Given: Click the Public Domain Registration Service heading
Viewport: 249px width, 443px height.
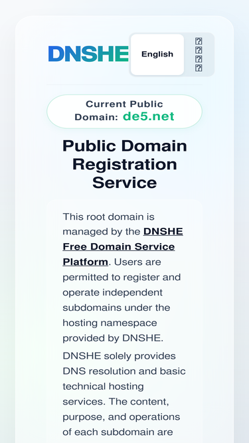Looking at the screenshot, I should coord(125,164).
